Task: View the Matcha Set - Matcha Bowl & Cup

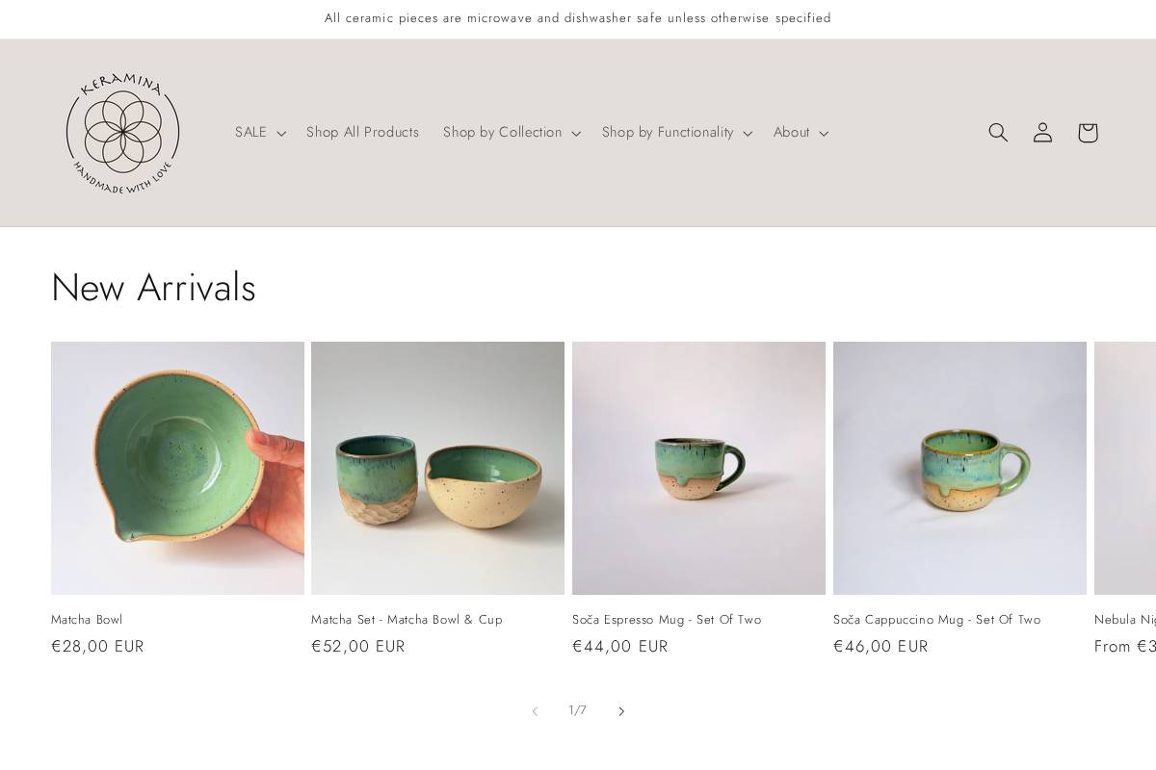Action: click(407, 620)
